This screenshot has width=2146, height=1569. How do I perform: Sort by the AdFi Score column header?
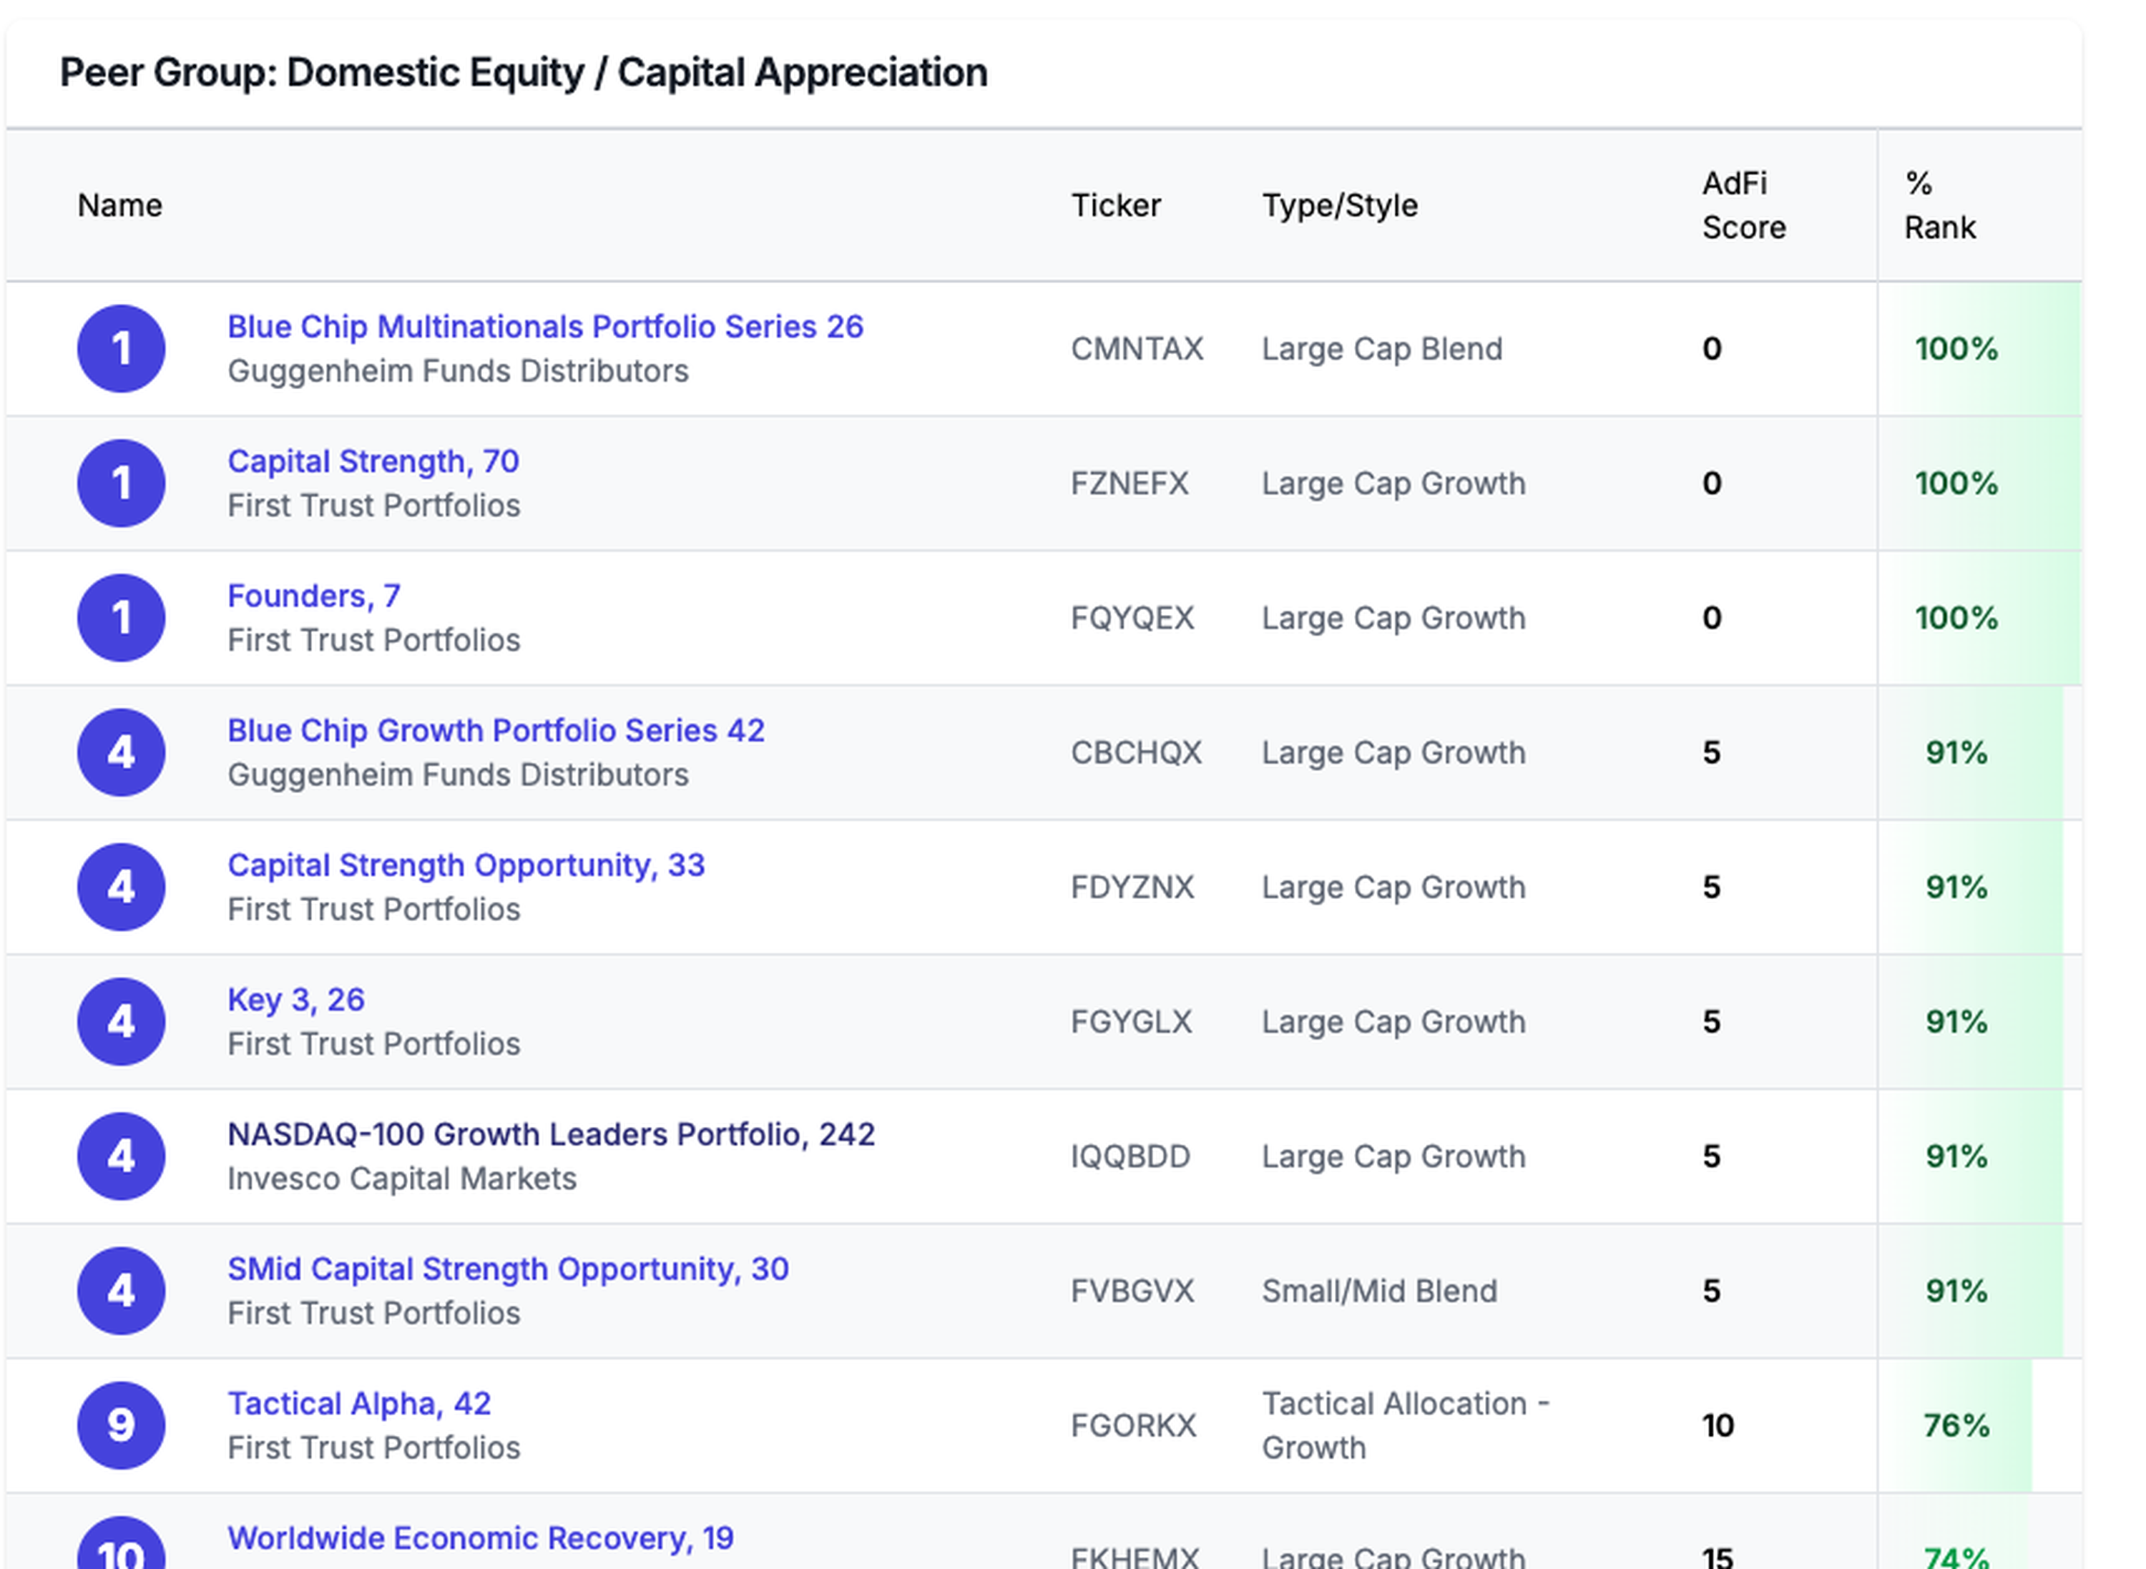coord(1743,205)
